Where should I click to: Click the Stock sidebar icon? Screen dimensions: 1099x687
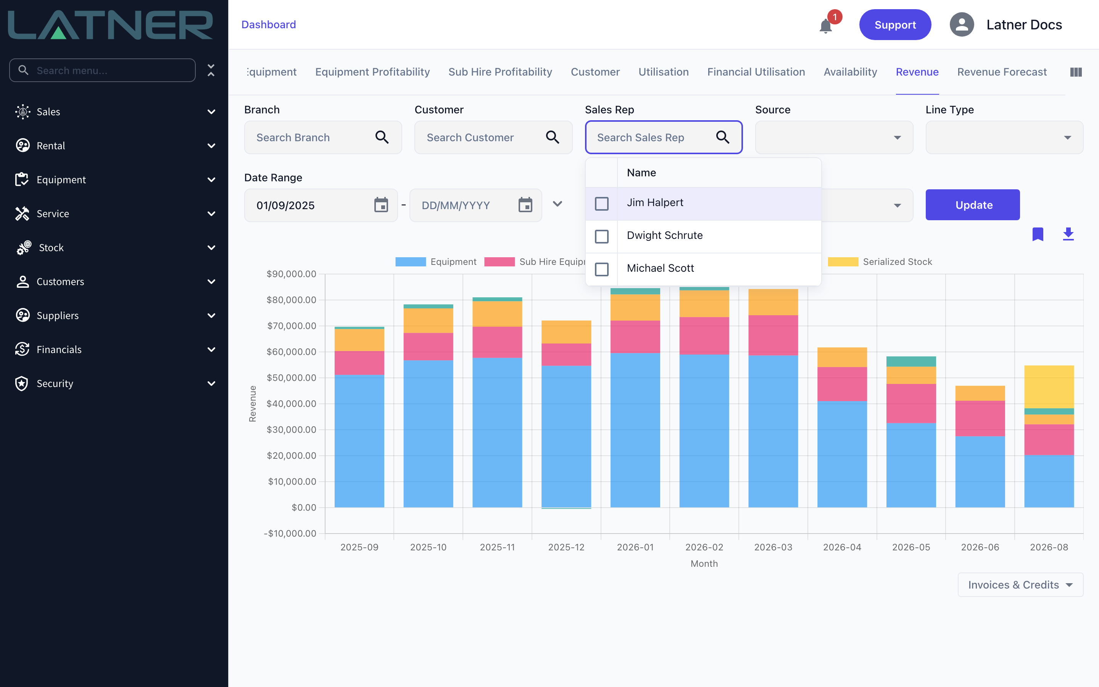tap(24, 248)
